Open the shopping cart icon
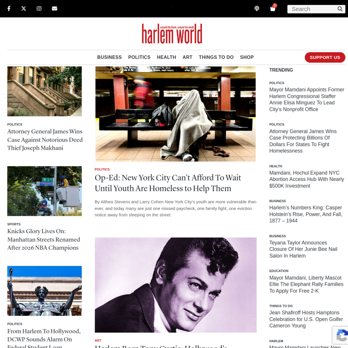Screen dimensions: 348x348 (x=273, y=9)
